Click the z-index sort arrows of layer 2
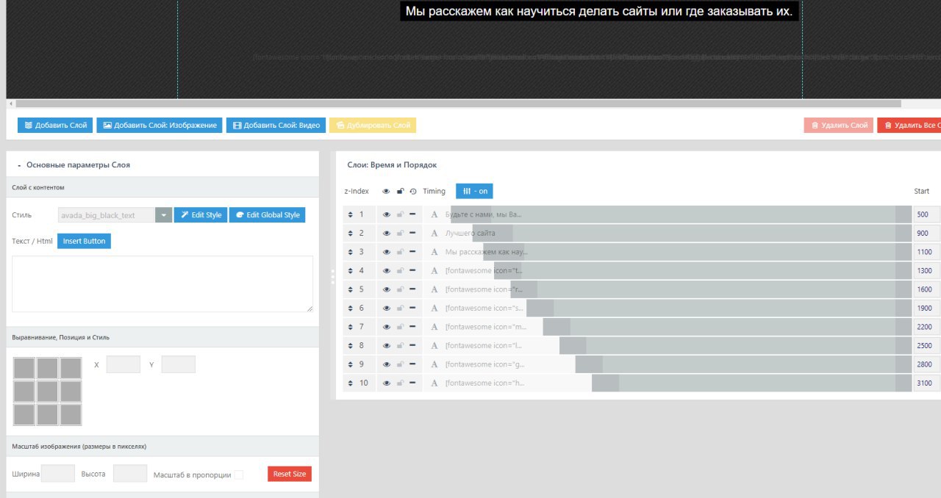 click(x=351, y=234)
